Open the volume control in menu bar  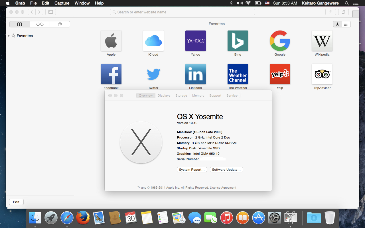point(240,3)
